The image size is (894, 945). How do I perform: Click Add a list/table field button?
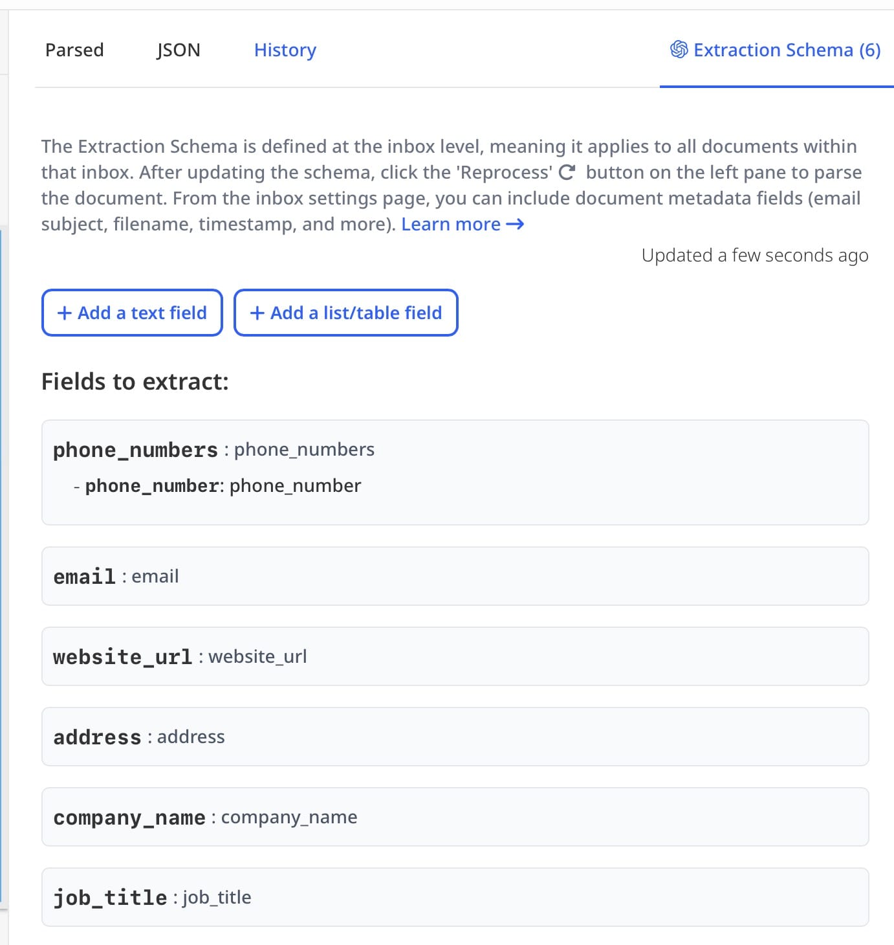tap(346, 313)
